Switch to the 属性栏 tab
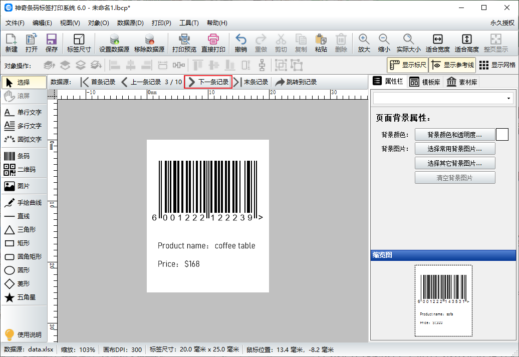 388,82
